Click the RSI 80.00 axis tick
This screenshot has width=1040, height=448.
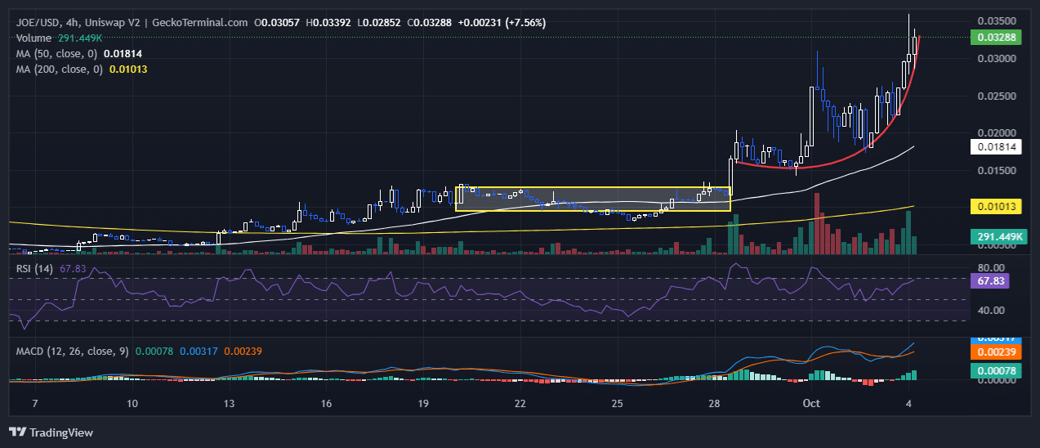(x=993, y=267)
